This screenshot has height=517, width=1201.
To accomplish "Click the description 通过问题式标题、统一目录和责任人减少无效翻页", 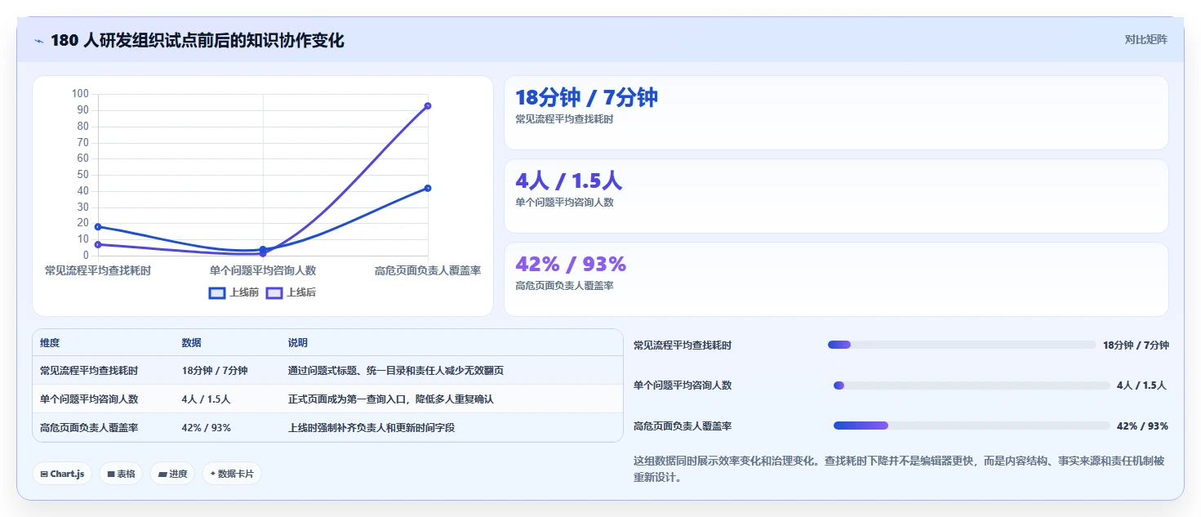I will coord(396,371).
